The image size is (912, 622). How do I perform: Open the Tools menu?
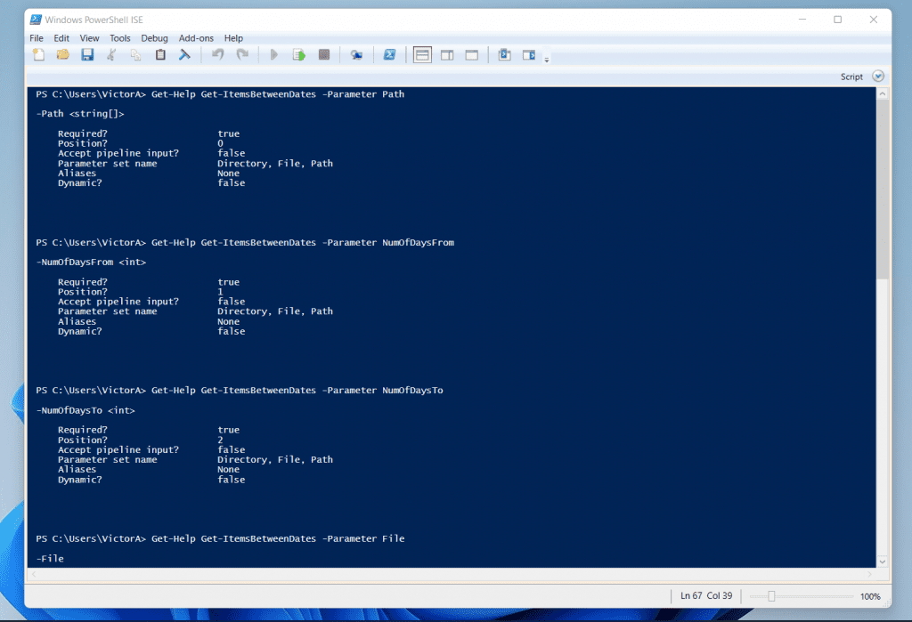[x=120, y=37]
